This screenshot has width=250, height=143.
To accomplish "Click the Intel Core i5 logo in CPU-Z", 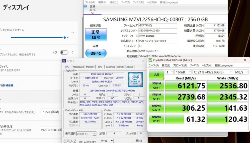I will (135, 80).
